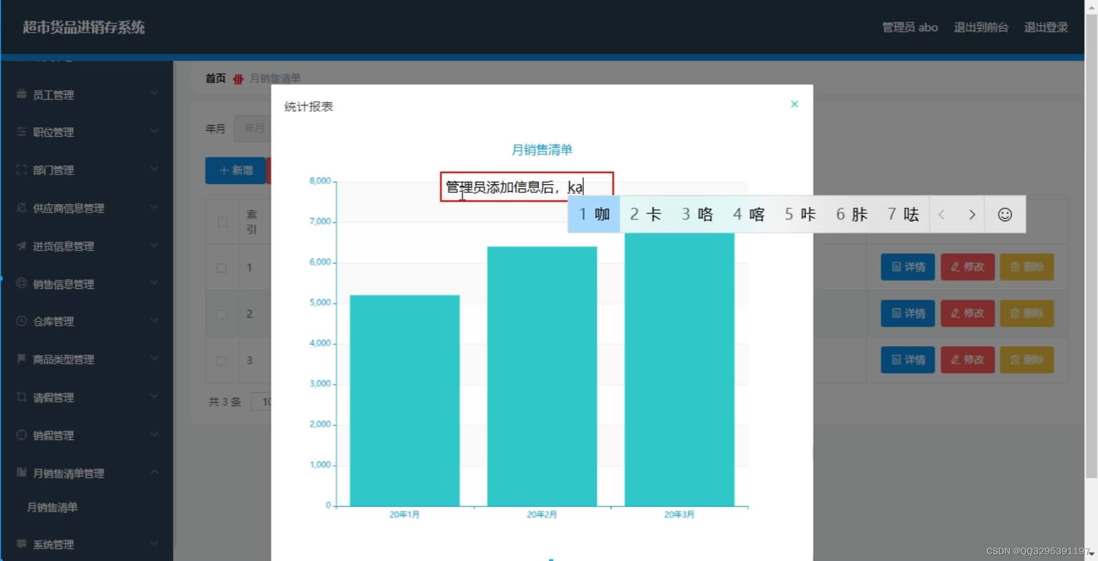1098x561 pixels.
Task: Click 删除 button in row 1
Action: click(1027, 267)
